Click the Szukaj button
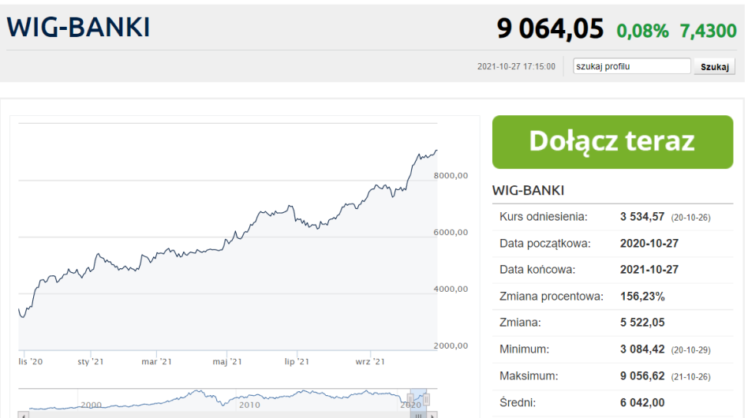 coord(714,67)
